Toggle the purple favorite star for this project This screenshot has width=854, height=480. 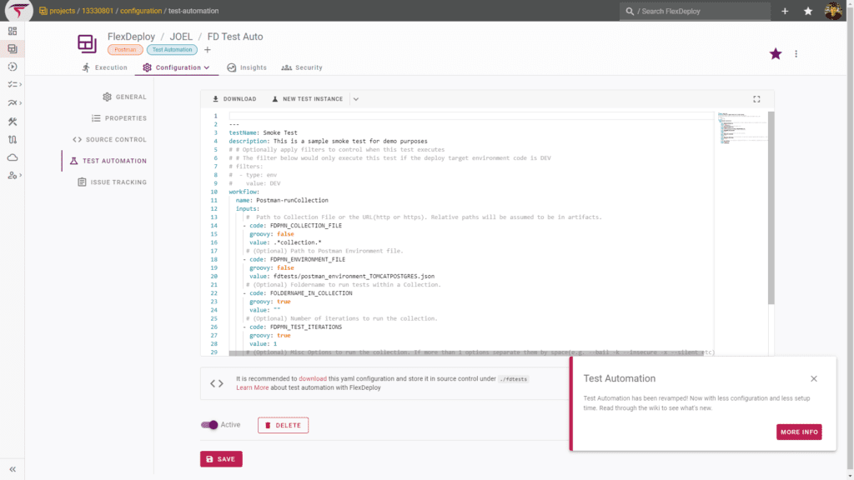pyautogui.click(x=776, y=54)
